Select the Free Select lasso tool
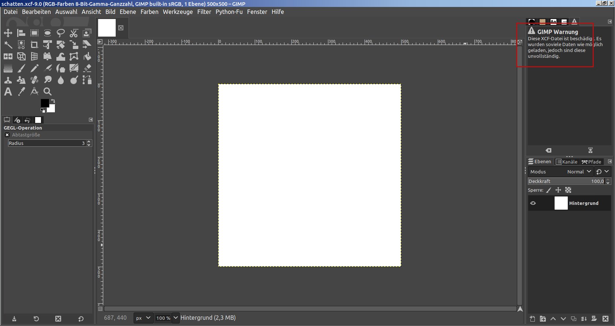Viewport: 615px width, 326px height. [61, 33]
